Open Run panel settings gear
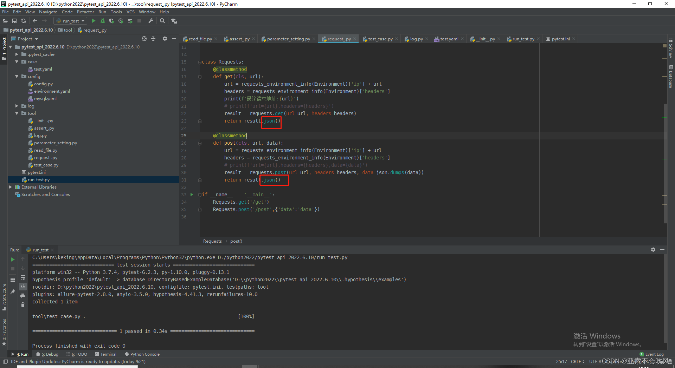Image resolution: width=675 pixels, height=368 pixels. coord(653,250)
